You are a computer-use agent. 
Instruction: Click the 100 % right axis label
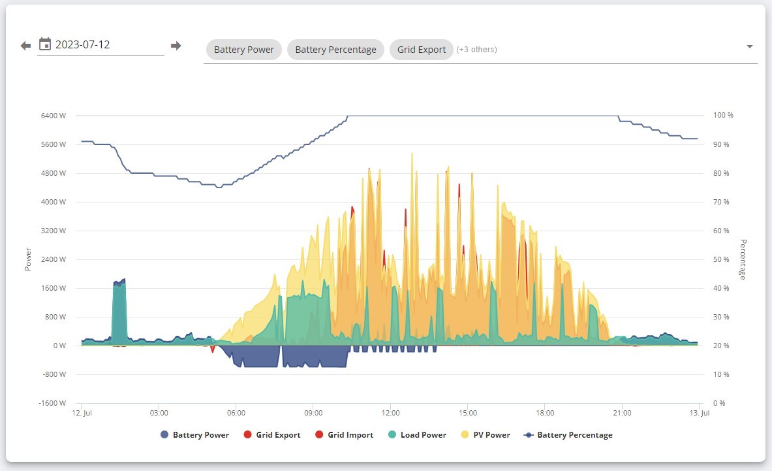point(723,115)
